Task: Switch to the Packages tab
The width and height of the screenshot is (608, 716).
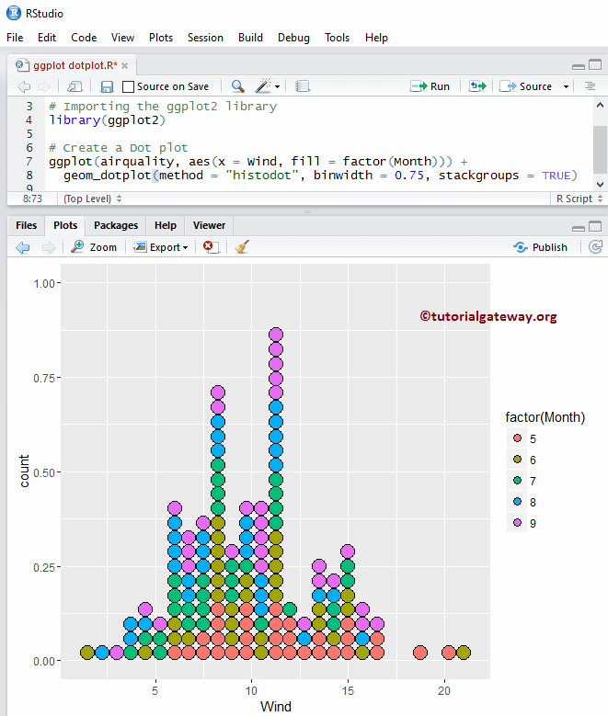Action: tap(116, 225)
